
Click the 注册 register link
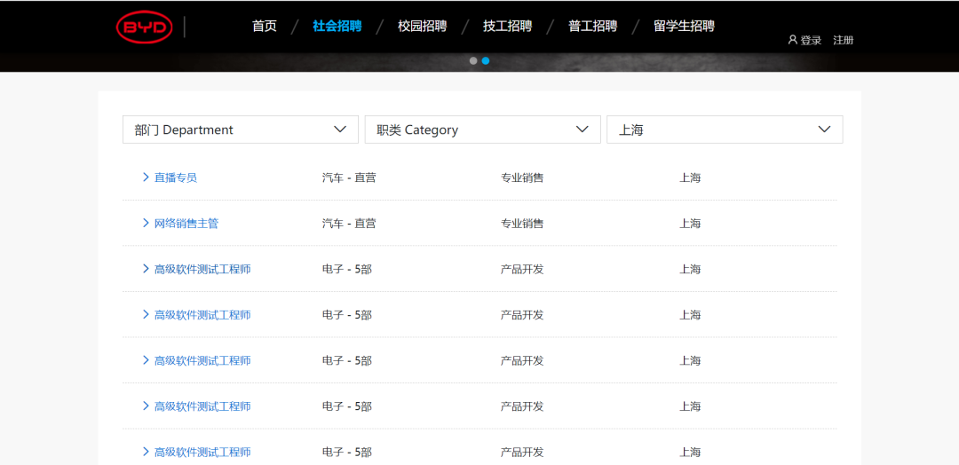pos(844,40)
